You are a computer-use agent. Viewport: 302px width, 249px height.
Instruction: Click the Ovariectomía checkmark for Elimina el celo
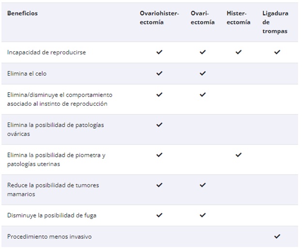click(203, 73)
